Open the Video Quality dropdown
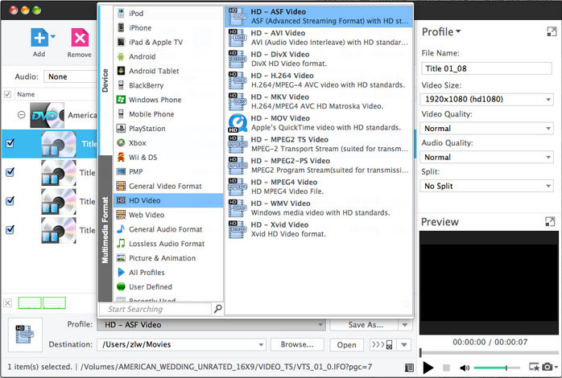The height and width of the screenshot is (378, 562). tap(487, 128)
